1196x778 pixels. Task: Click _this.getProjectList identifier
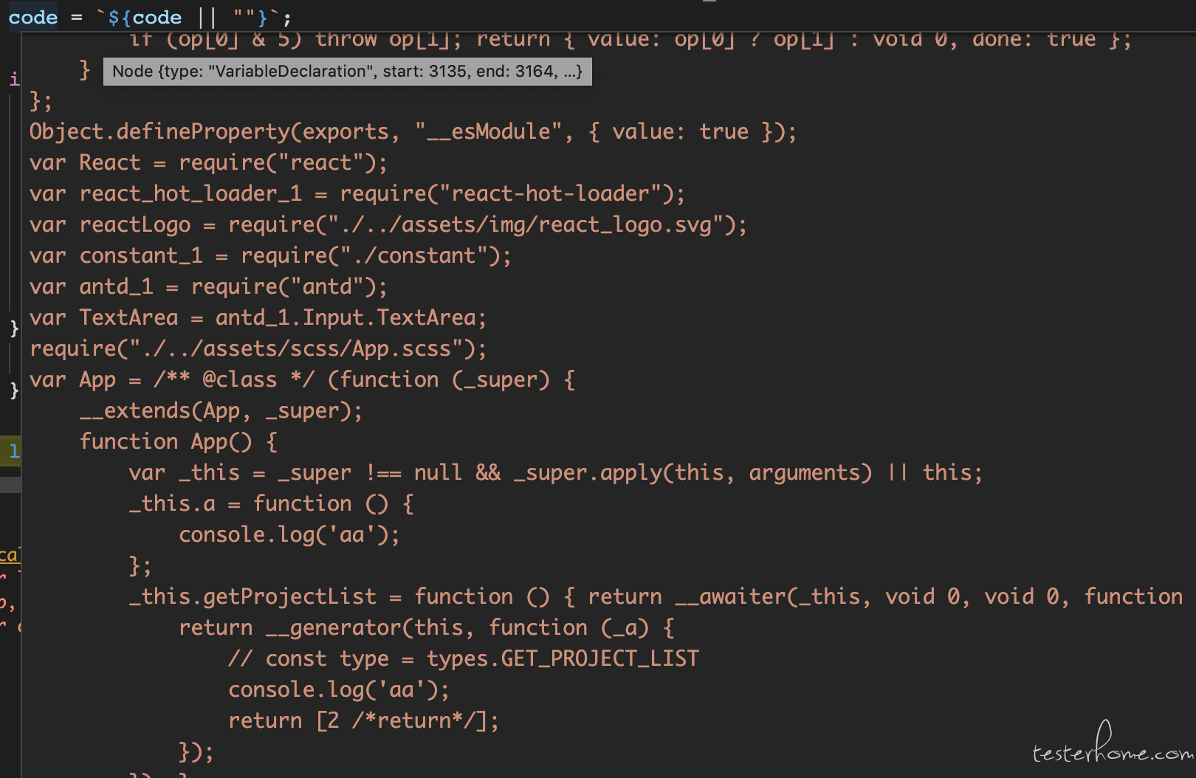[x=252, y=596]
